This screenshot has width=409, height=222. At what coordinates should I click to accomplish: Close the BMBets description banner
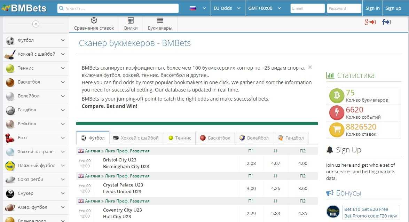pos(310,67)
